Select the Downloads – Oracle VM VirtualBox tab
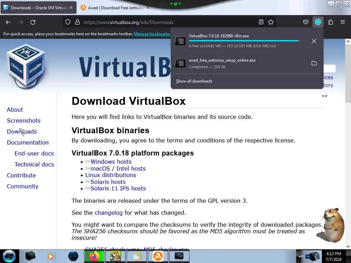 tap(38, 8)
